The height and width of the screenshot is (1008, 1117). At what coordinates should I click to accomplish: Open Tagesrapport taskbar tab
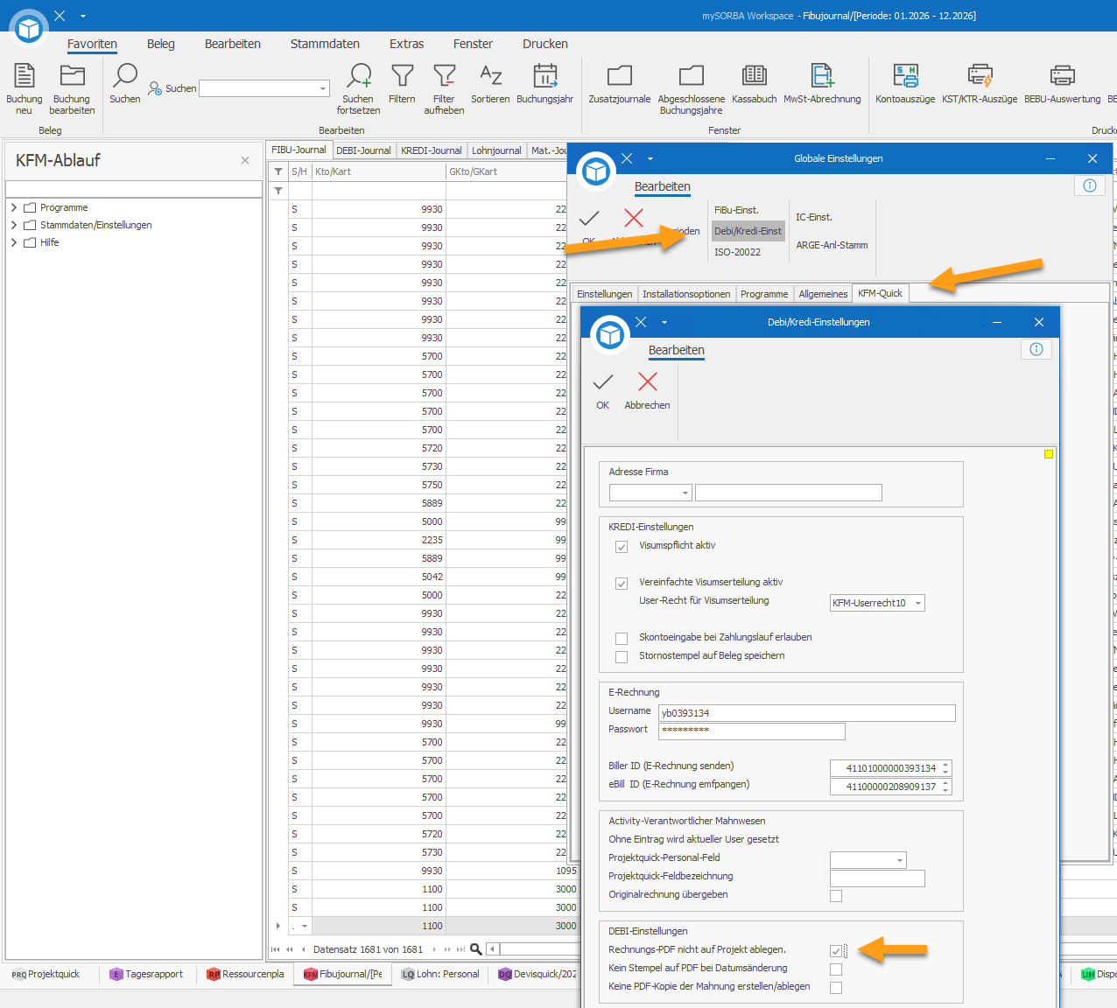(x=147, y=974)
